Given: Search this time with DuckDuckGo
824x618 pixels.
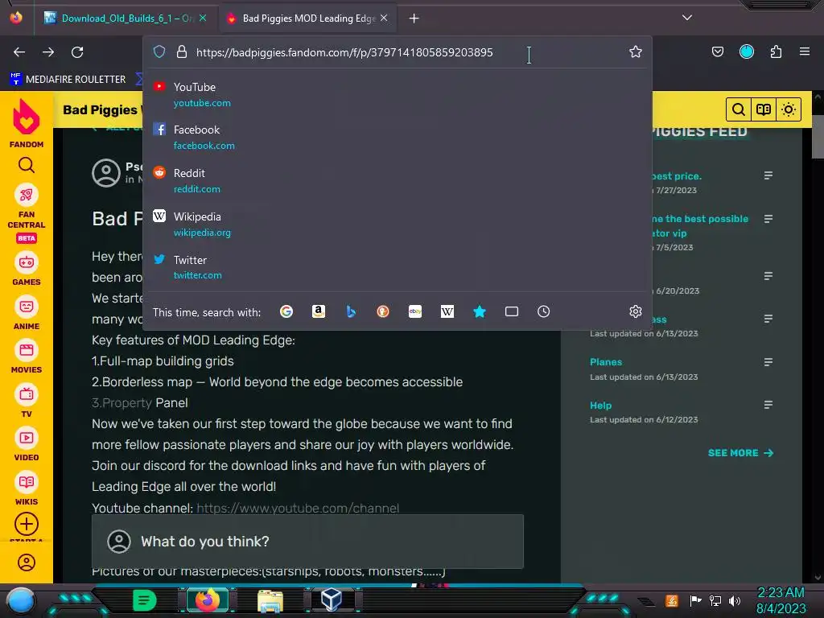Looking at the screenshot, I should click(x=382, y=311).
